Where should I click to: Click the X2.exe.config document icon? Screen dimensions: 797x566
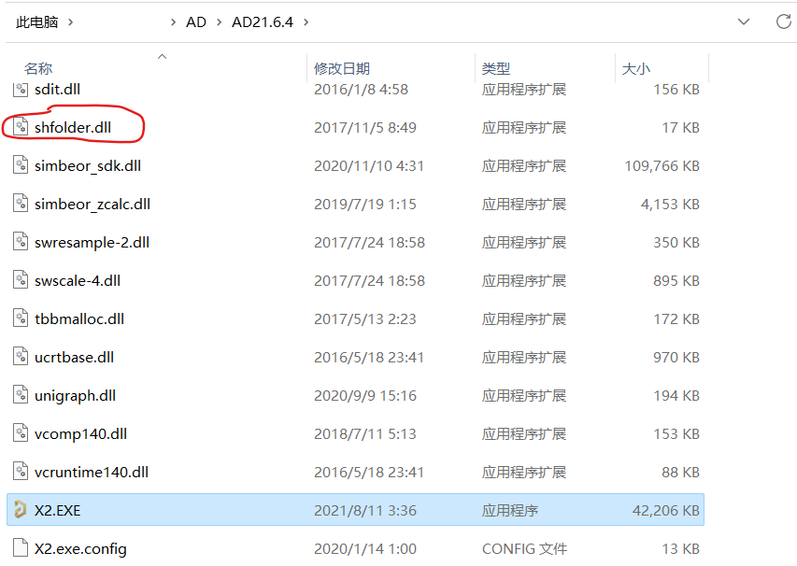(20, 548)
